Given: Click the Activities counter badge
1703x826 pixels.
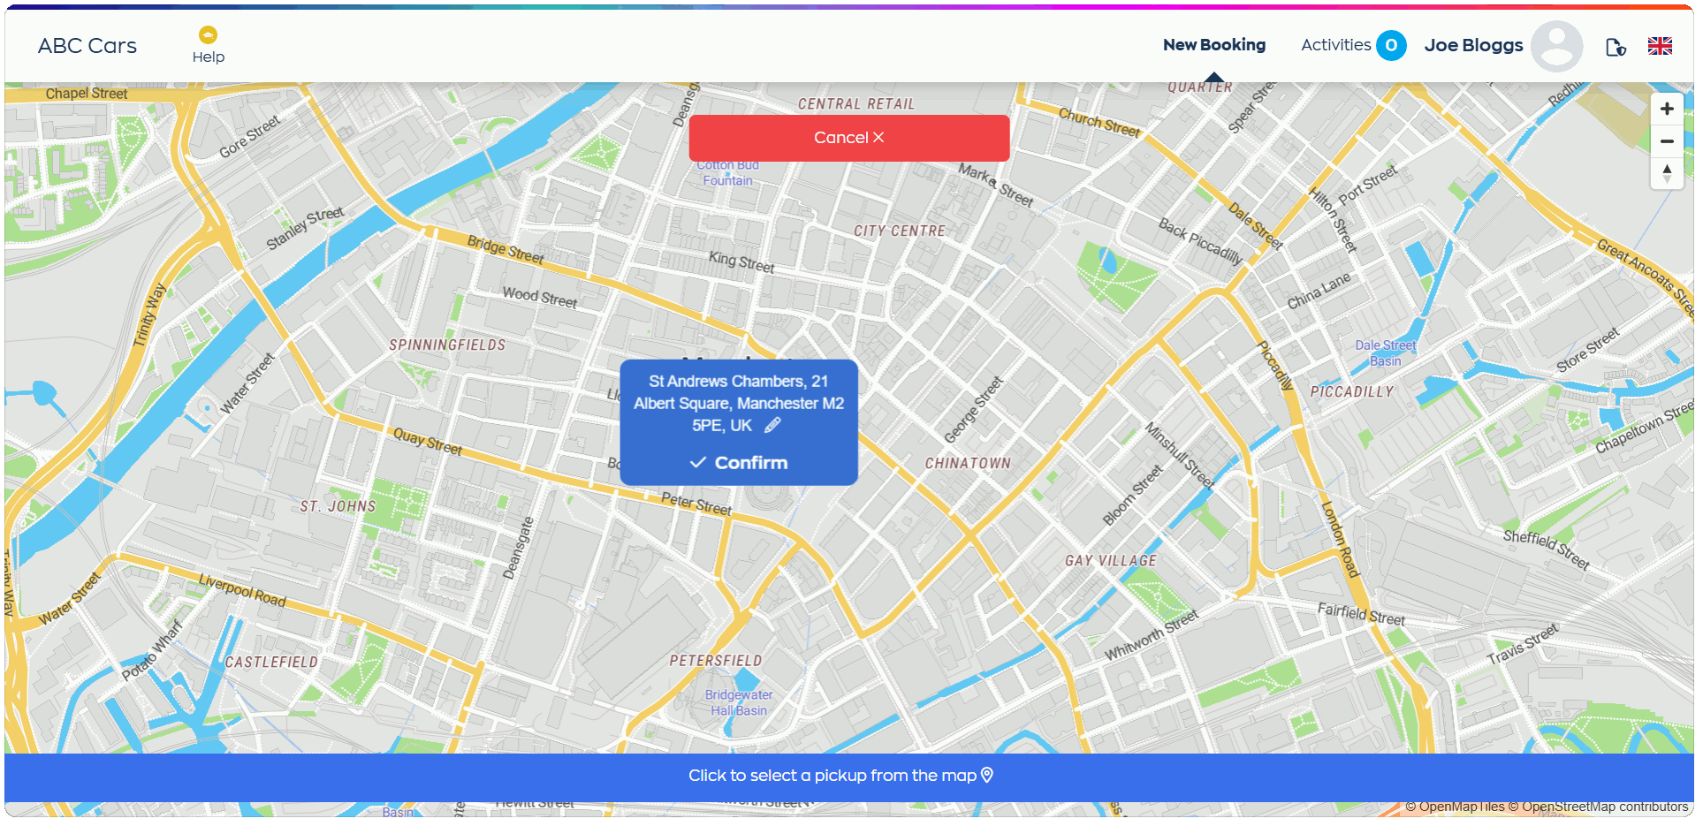Looking at the screenshot, I should click(1392, 45).
